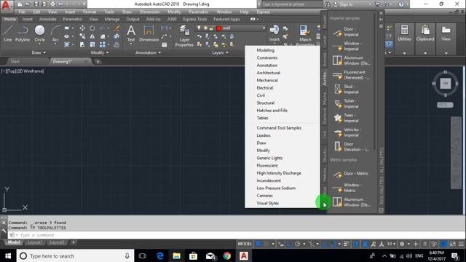Switch to the Model layout tab
Screen dimensions: 466x262
pyautogui.click(x=14, y=242)
